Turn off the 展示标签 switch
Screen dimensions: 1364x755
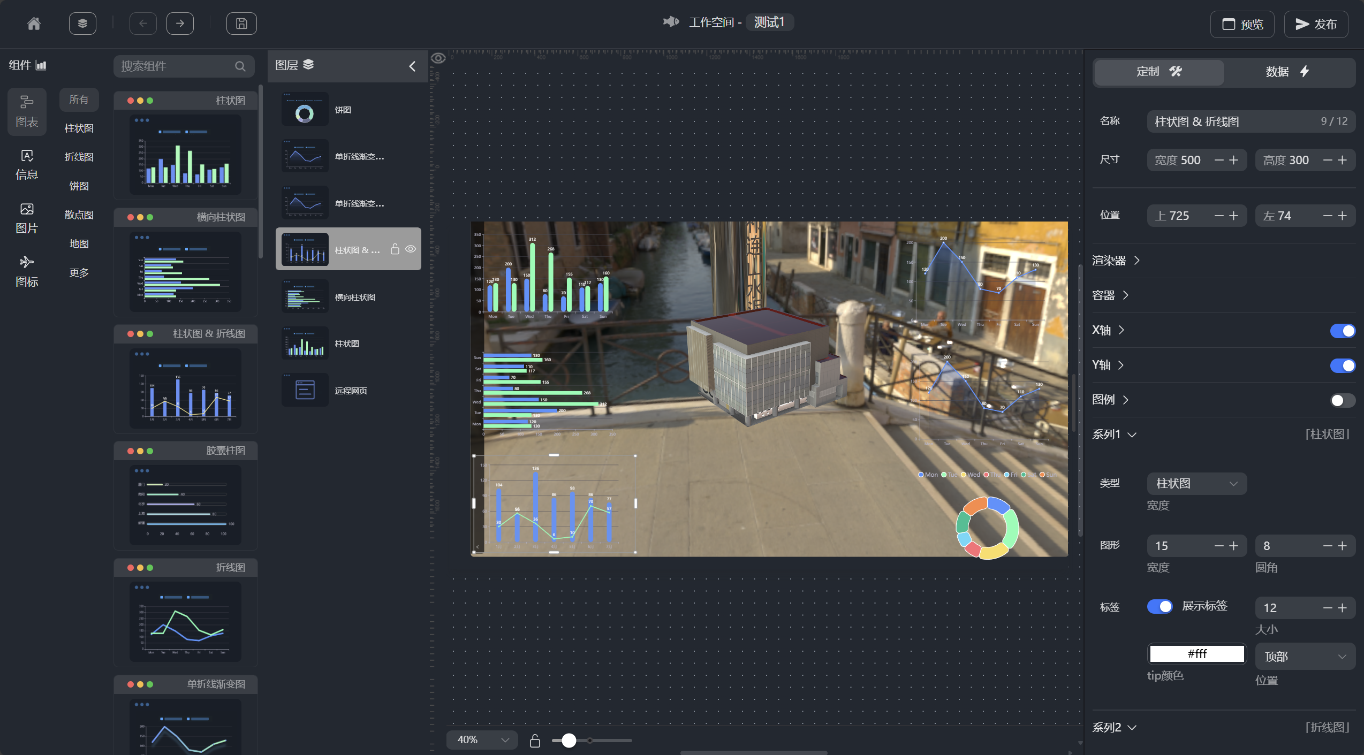point(1160,606)
